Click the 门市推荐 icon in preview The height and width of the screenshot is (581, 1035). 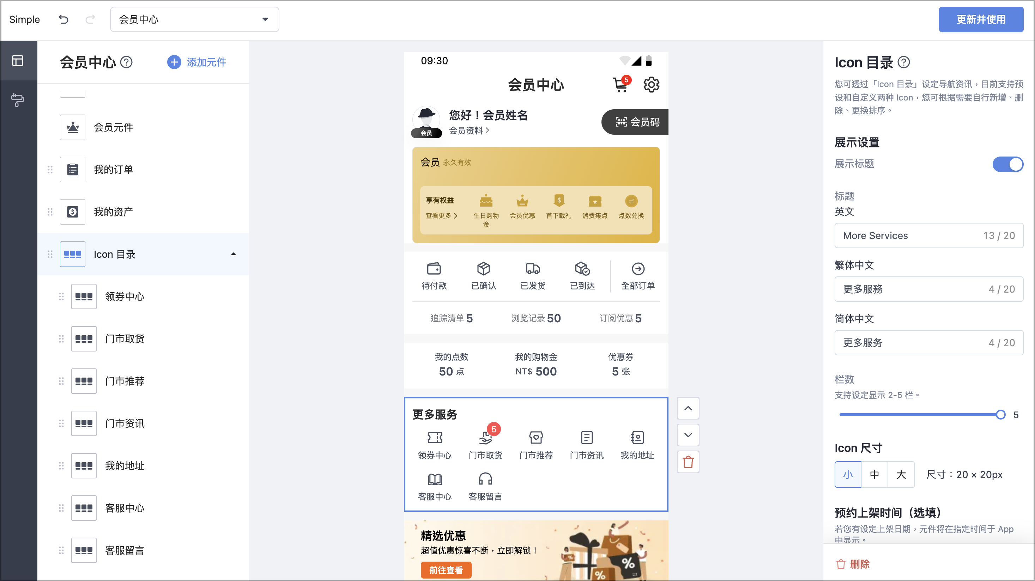point(536,437)
